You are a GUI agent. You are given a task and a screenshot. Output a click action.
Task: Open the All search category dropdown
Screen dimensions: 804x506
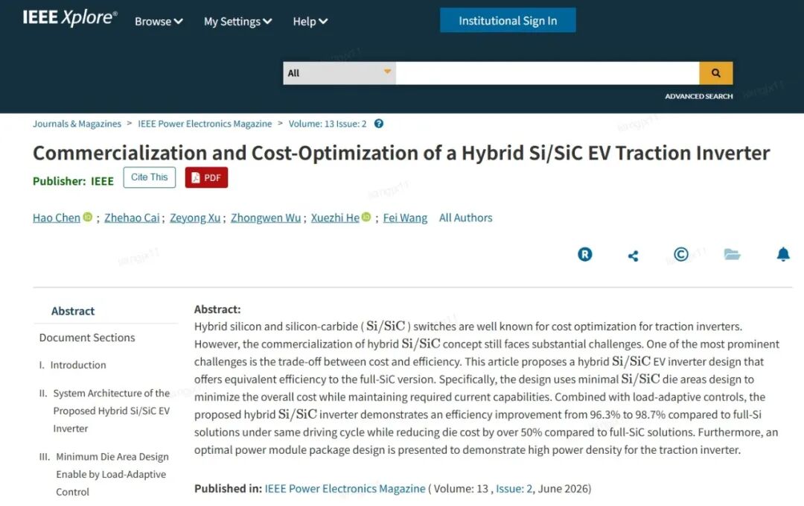339,73
